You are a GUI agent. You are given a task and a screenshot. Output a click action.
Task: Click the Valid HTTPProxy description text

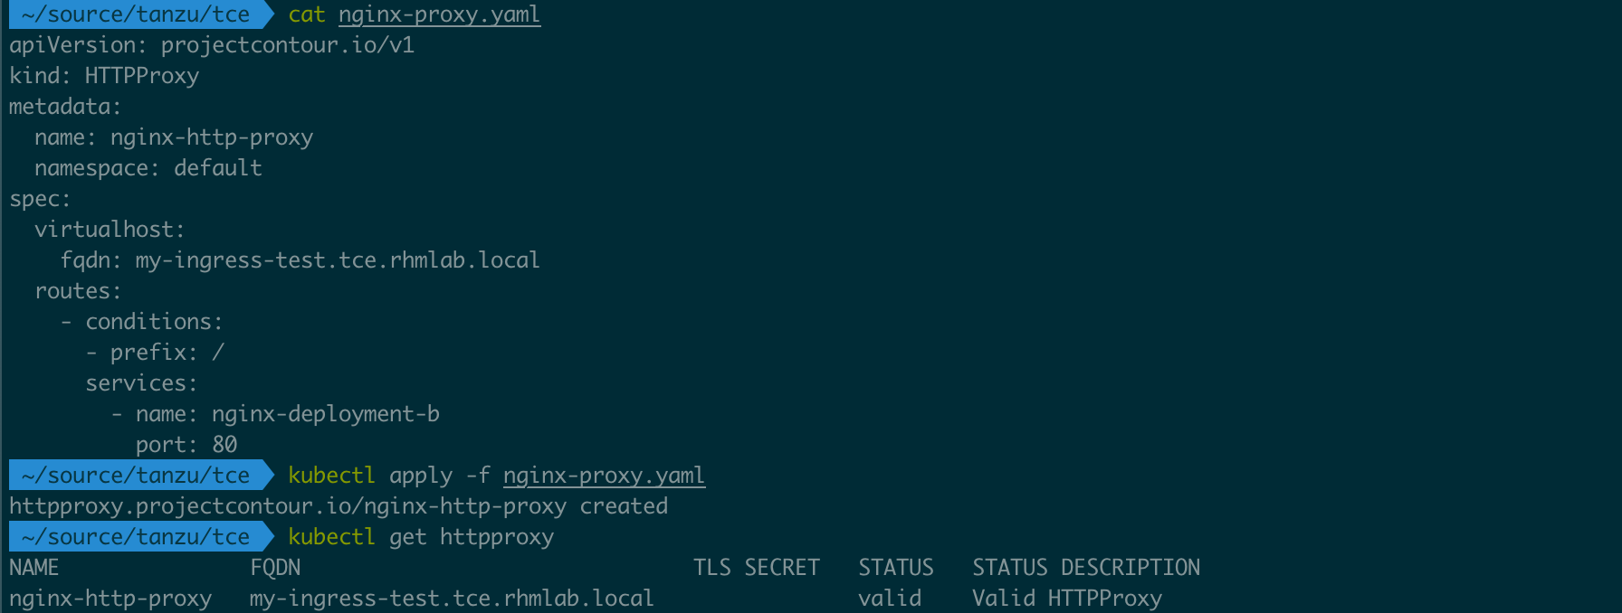pyautogui.click(x=1067, y=599)
